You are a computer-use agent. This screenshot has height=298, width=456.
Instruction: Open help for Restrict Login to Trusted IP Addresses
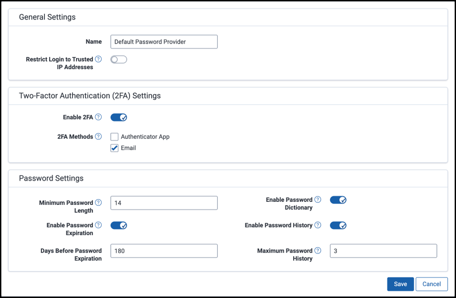[99, 59]
